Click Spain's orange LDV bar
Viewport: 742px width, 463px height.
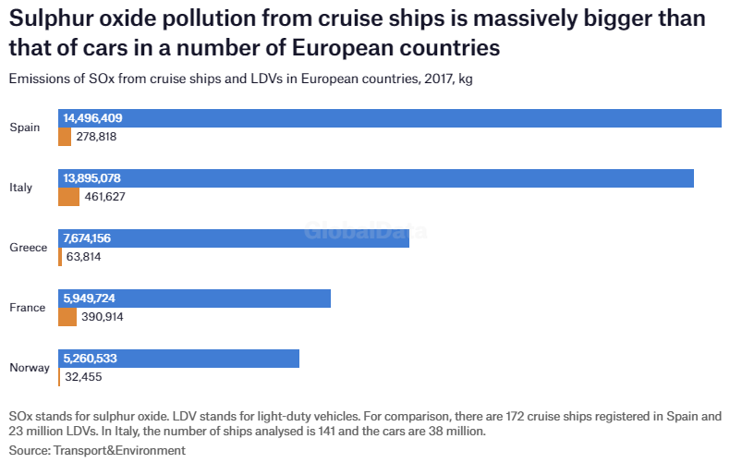[65, 137]
